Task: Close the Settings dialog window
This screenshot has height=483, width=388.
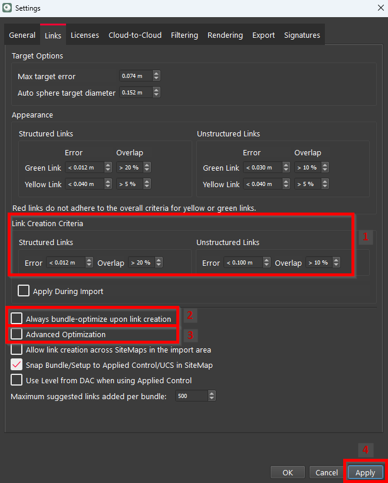Action: (379, 8)
